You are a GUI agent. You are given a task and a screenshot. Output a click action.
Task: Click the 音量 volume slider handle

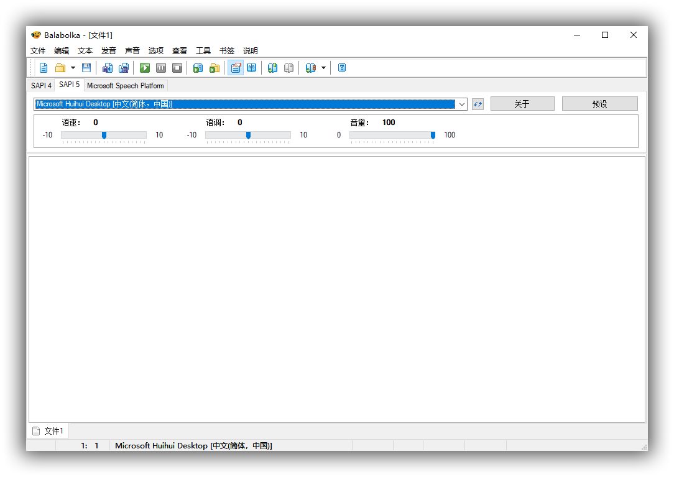433,135
